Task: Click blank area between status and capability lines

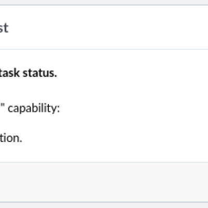Action: point(104,90)
